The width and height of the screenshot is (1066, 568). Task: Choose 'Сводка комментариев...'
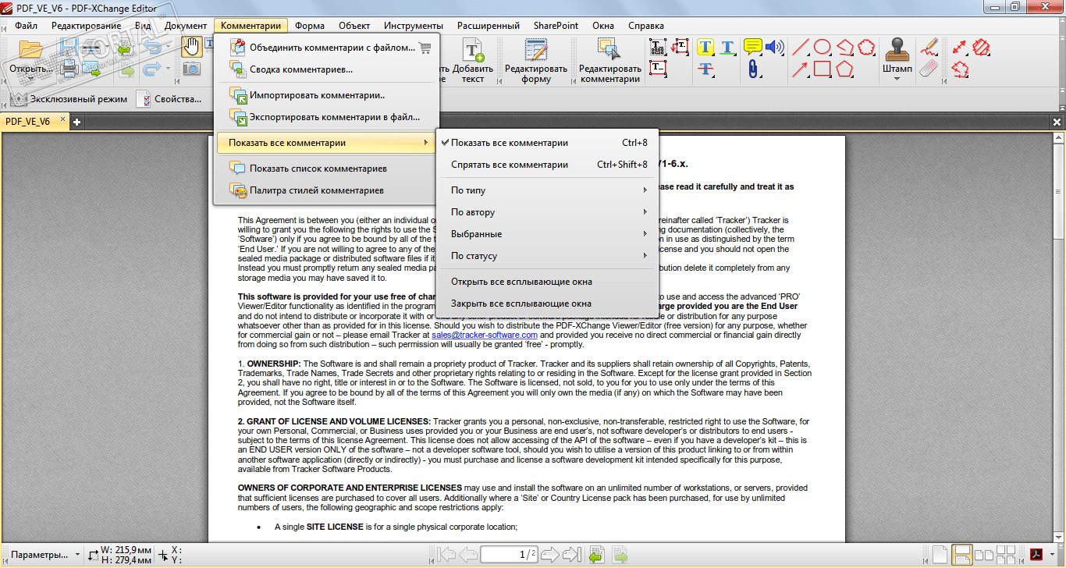[326, 69]
